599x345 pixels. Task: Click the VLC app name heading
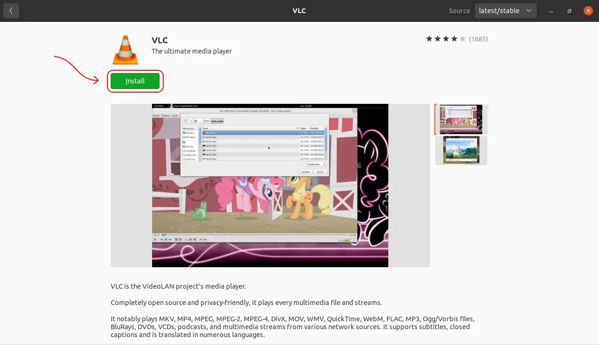pyautogui.click(x=160, y=41)
